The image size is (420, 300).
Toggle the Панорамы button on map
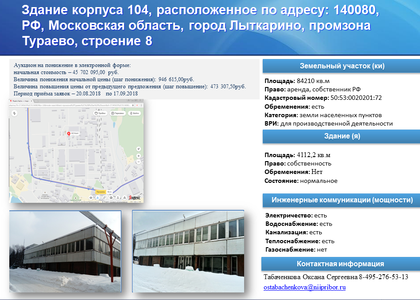click(101, 193)
